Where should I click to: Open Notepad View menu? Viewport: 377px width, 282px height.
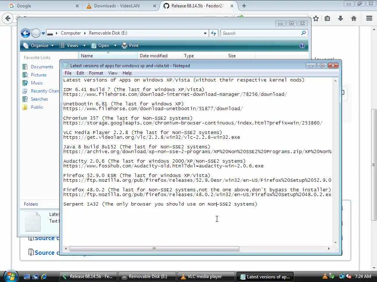click(113, 73)
